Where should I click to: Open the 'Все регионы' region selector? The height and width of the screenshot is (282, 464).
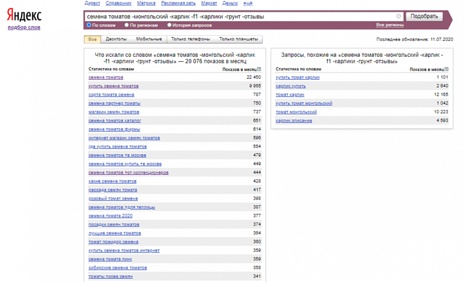(390, 25)
